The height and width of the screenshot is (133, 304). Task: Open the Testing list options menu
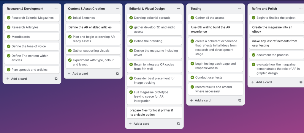(240, 9)
